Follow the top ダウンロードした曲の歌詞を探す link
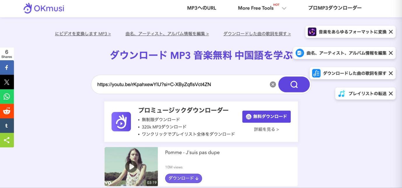The width and height of the screenshot is (402, 188). (257, 34)
